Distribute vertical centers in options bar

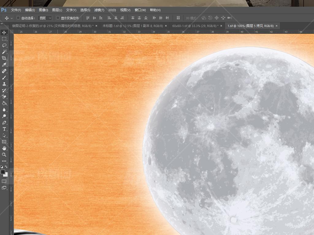(140, 18)
